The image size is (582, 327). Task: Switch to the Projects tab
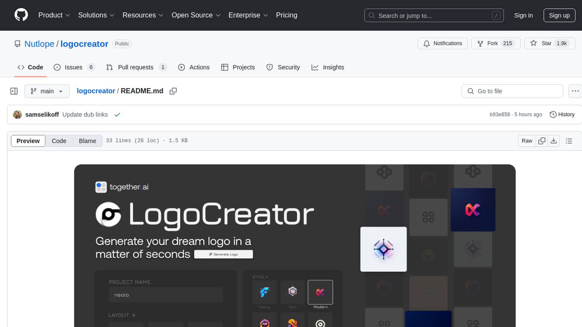(238, 67)
